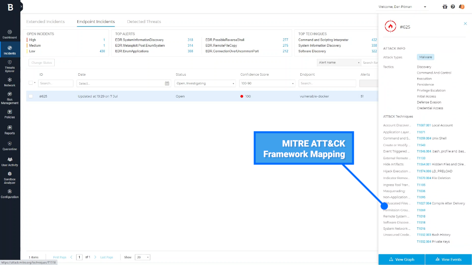The image size is (472, 265).
Task: Click the EDR.PossibleReverseShell alert entry
Action: (x=225, y=40)
